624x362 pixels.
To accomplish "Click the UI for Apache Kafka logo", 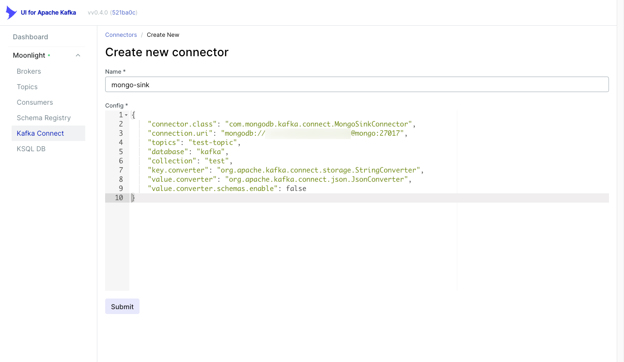I will point(41,12).
